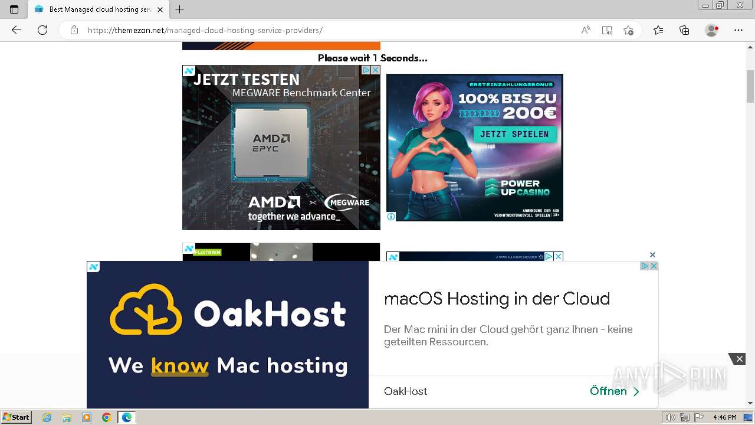Open the profile avatar menu
The height and width of the screenshot is (425, 755).
click(x=712, y=30)
